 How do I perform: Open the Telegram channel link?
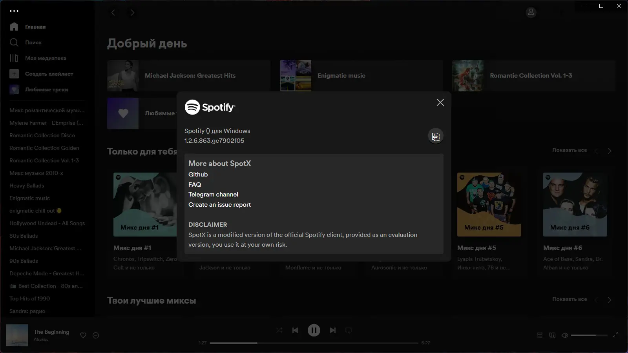[213, 195]
